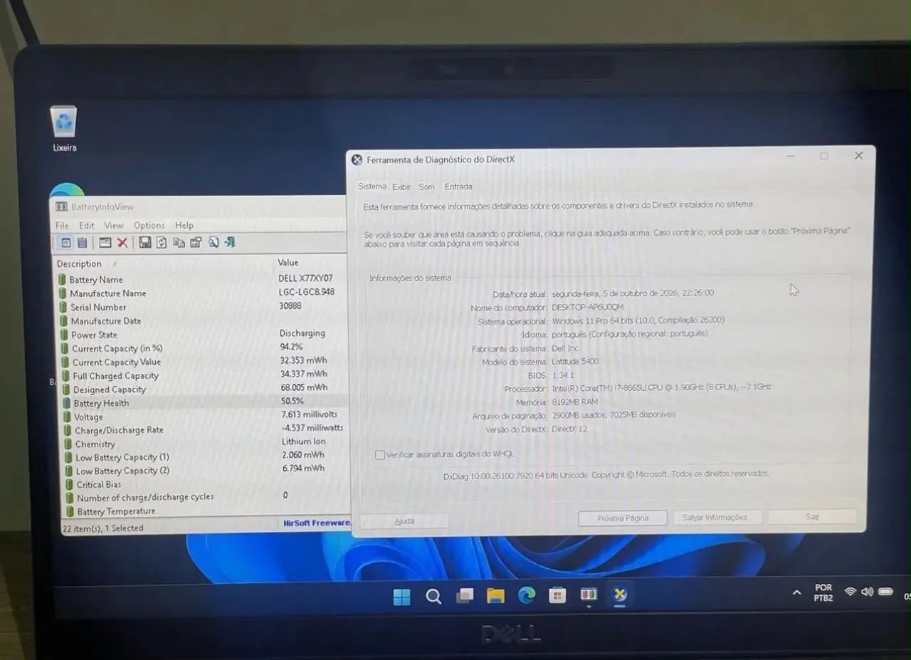
Task: Launch Microsoft Edge from the taskbar
Action: coord(527,595)
